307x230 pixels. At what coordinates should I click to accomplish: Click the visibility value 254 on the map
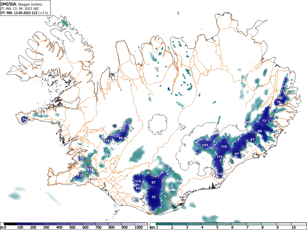pos(90,170)
